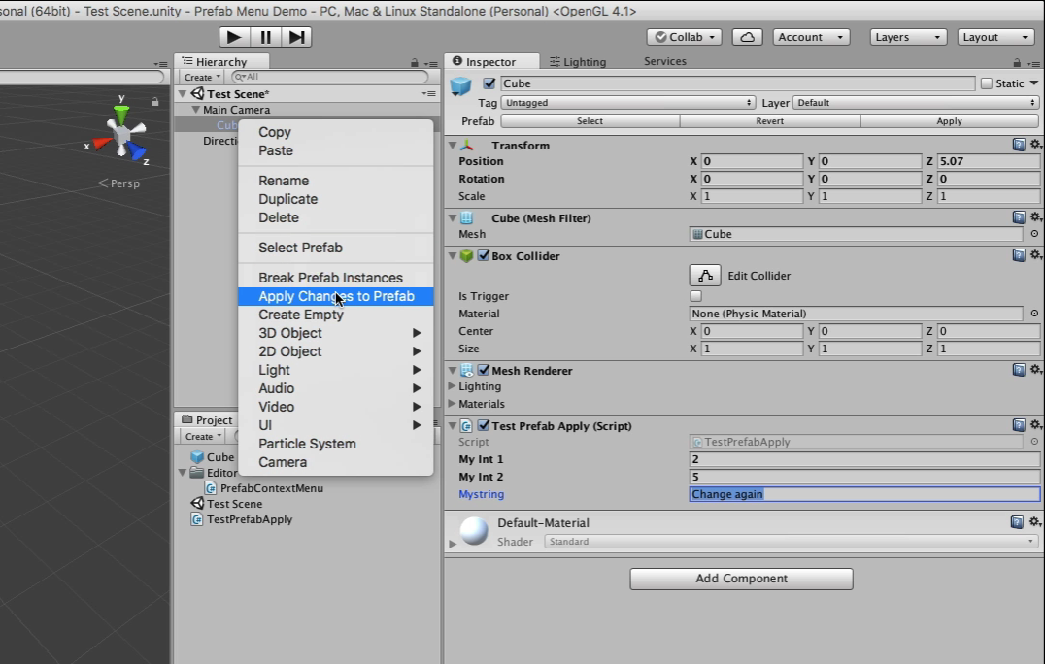Viewport: 1045px width, 664px height.
Task: Open the Tag dropdown set to Untagged
Action: tap(628, 103)
